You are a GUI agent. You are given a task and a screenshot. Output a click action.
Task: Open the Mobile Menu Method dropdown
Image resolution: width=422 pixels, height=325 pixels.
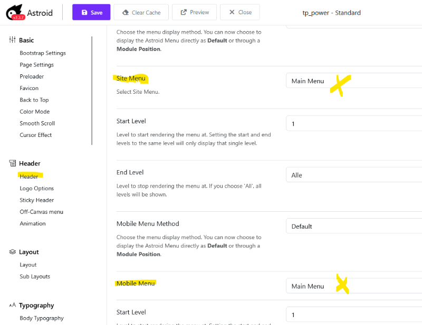(353, 226)
